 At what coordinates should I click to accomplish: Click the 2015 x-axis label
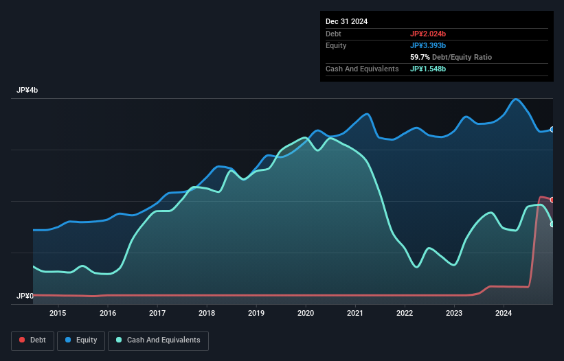pos(58,313)
